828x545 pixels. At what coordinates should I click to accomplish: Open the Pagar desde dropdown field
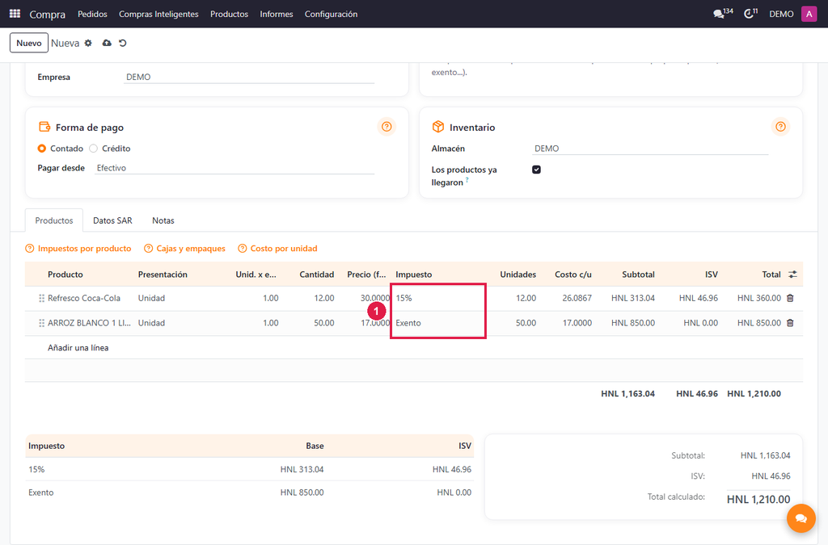point(234,168)
